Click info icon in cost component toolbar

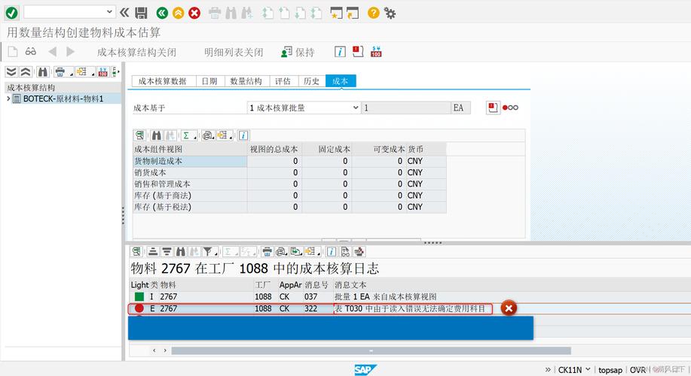tap(243, 135)
